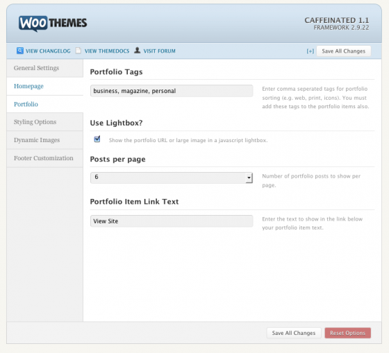Expand all sections with [+] icon
The image size is (389, 353).
pyautogui.click(x=310, y=51)
